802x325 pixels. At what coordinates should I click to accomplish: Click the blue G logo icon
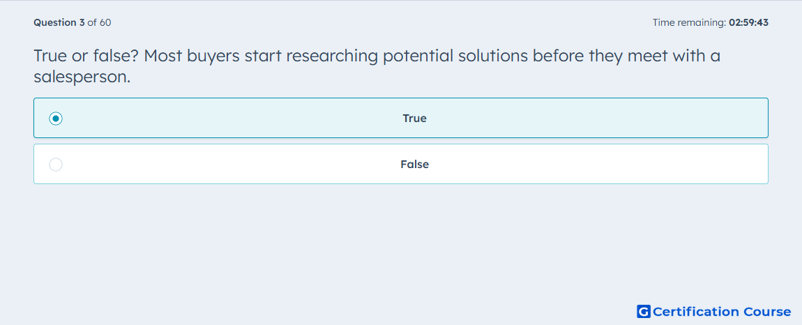[x=644, y=311]
